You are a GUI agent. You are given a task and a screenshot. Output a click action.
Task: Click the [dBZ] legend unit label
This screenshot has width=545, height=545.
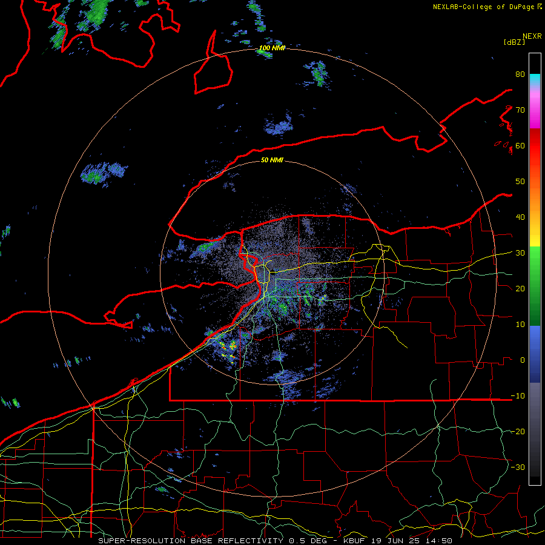pos(514,42)
